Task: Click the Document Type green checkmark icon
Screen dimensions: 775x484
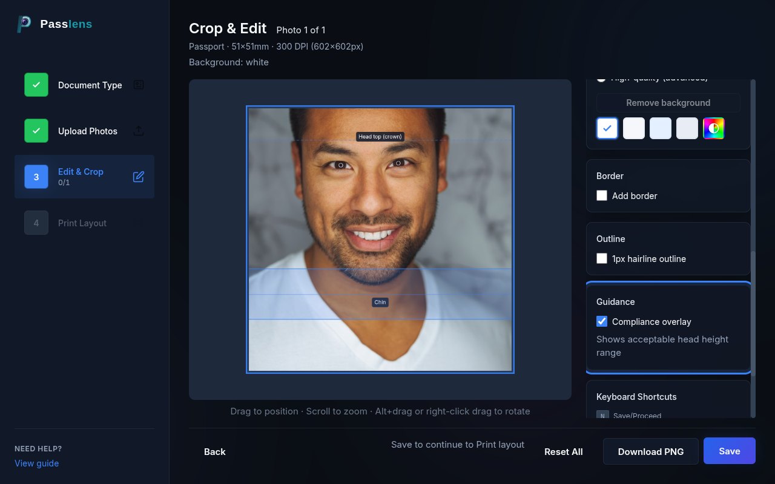Action: coord(36,85)
